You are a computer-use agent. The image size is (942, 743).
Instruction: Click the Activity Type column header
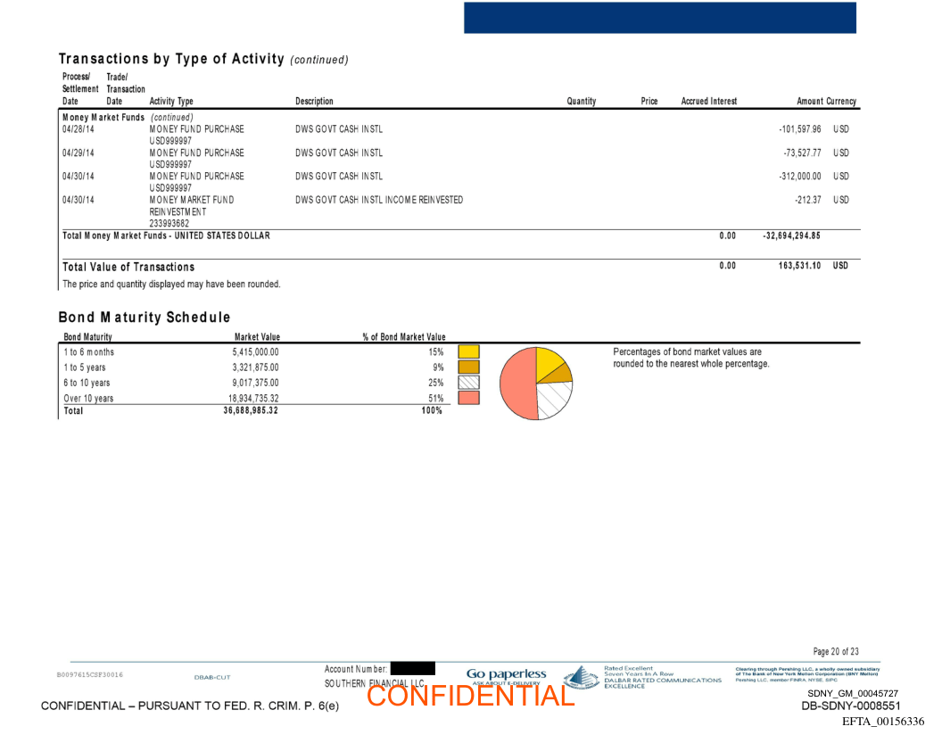(x=171, y=102)
